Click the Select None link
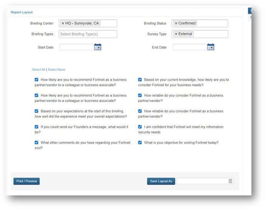The width and height of the screenshot is (265, 209). 57,70
